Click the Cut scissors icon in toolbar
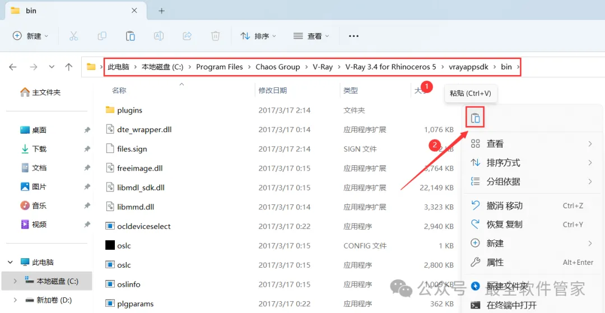The width and height of the screenshot is (605, 313). 73,36
